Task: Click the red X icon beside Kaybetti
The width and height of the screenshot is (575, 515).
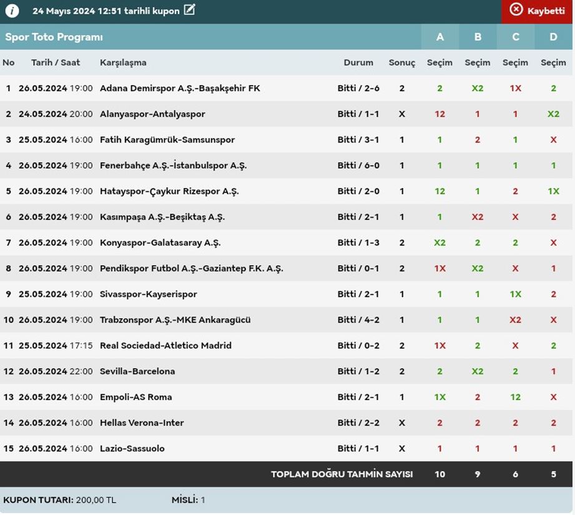Action: point(516,10)
